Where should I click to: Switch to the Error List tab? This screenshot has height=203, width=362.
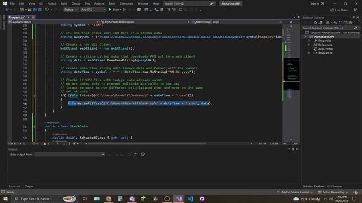click(15, 186)
